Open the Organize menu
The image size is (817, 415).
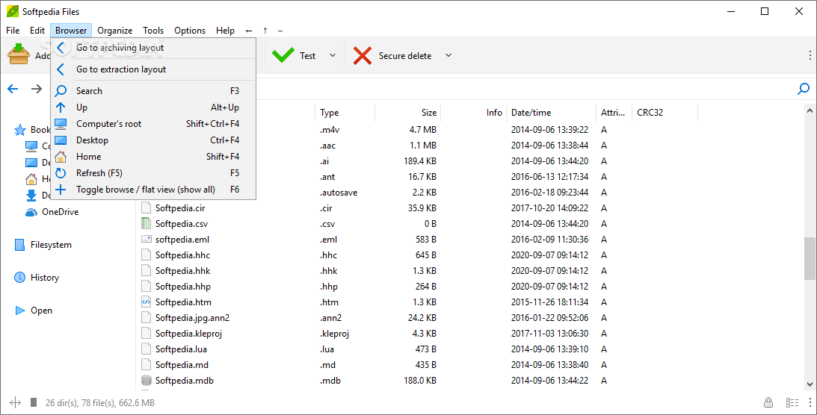click(114, 31)
